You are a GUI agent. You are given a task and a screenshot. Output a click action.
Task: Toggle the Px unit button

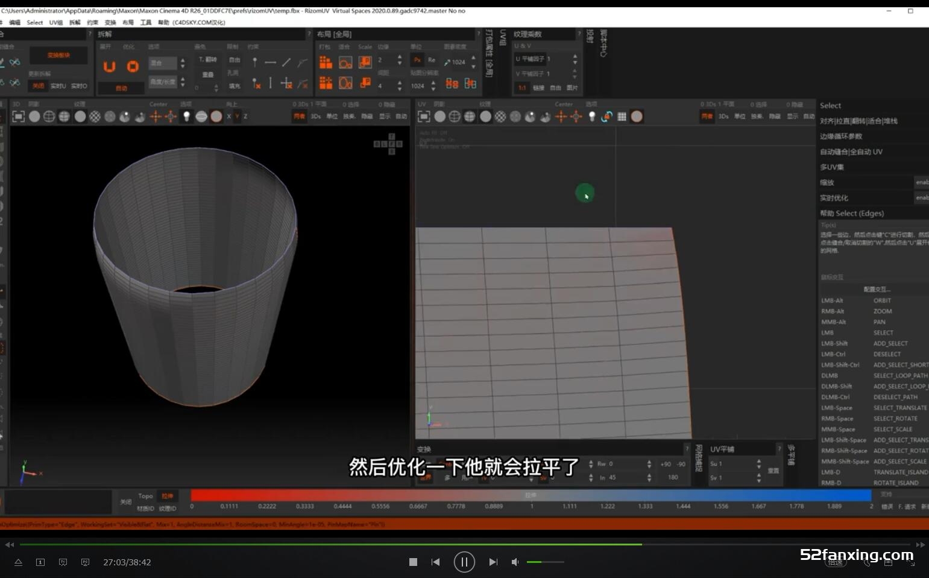point(417,60)
